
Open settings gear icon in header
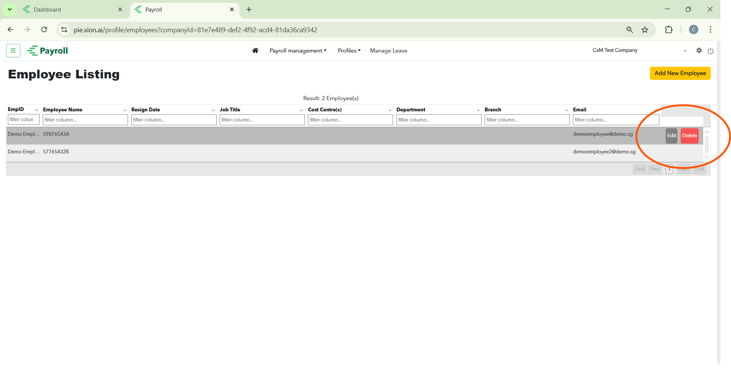pos(699,51)
